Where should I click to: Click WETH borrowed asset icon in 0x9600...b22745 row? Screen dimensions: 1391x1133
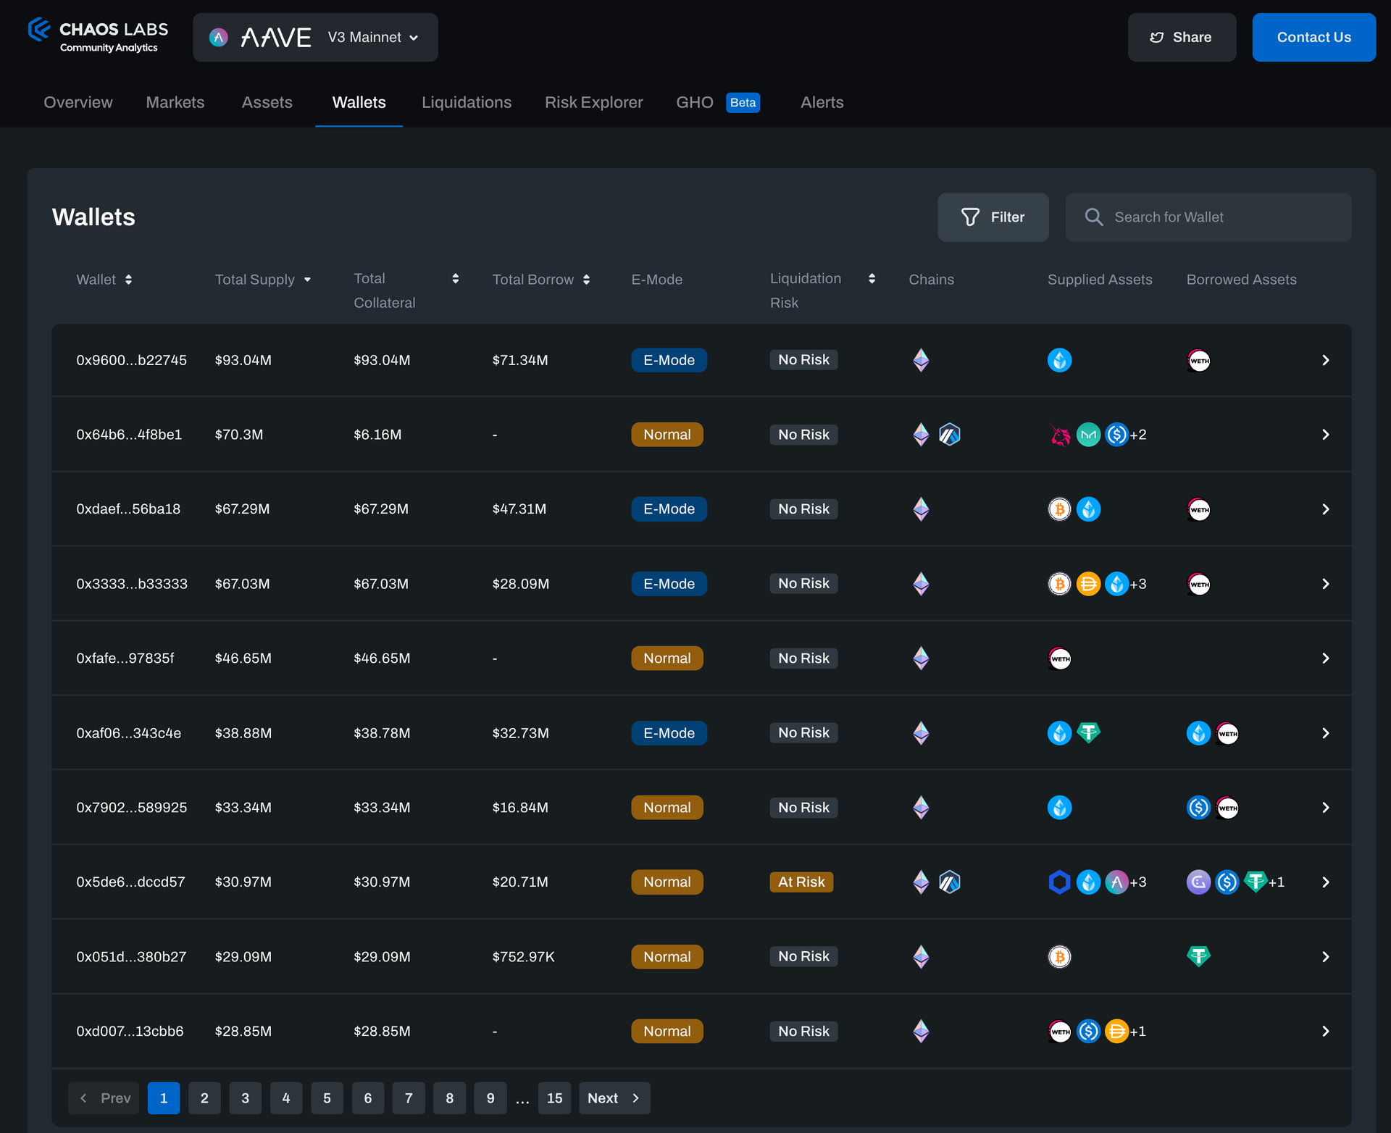1199,360
